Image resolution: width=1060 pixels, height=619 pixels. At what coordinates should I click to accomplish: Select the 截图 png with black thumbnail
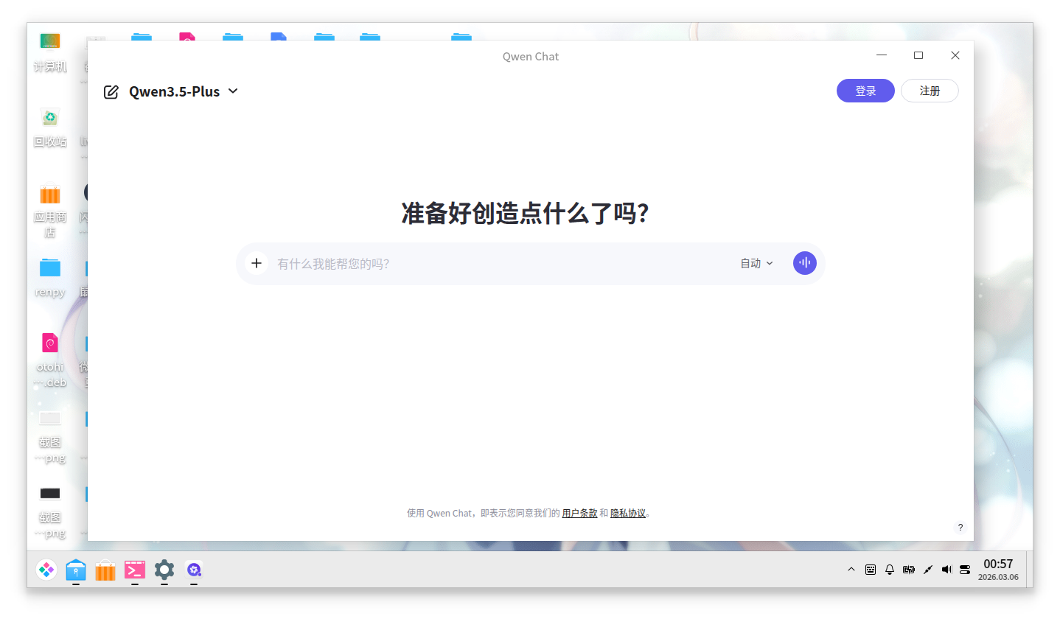50,511
